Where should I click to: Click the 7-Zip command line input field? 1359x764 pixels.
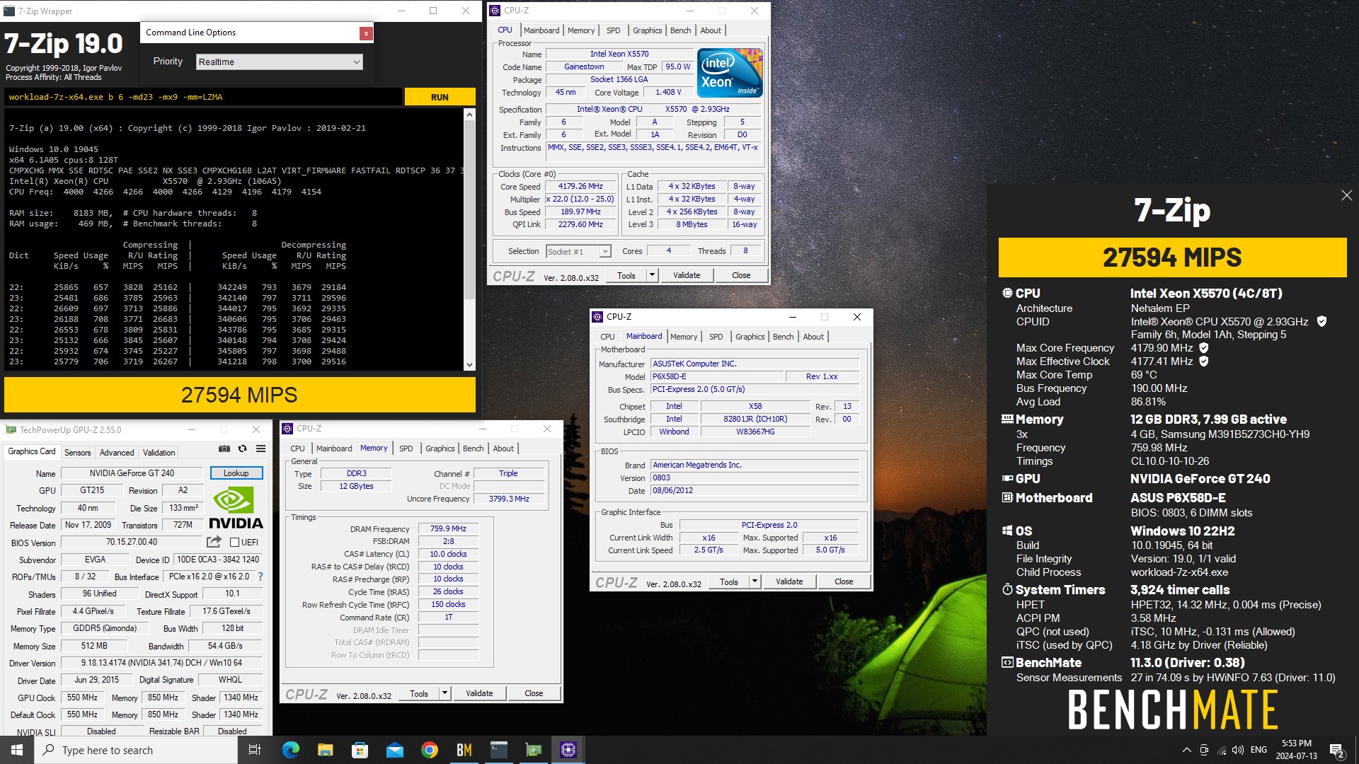click(x=203, y=97)
